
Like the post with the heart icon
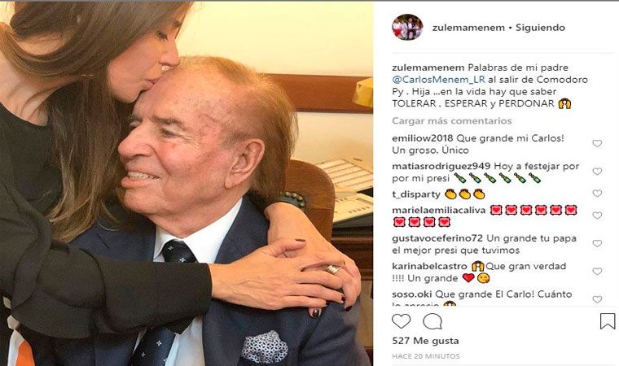click(401, 321)
